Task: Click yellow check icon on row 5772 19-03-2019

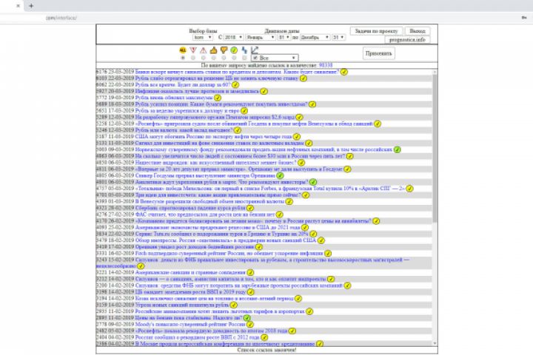Action: pyautogui.click(x=218, y=98)
